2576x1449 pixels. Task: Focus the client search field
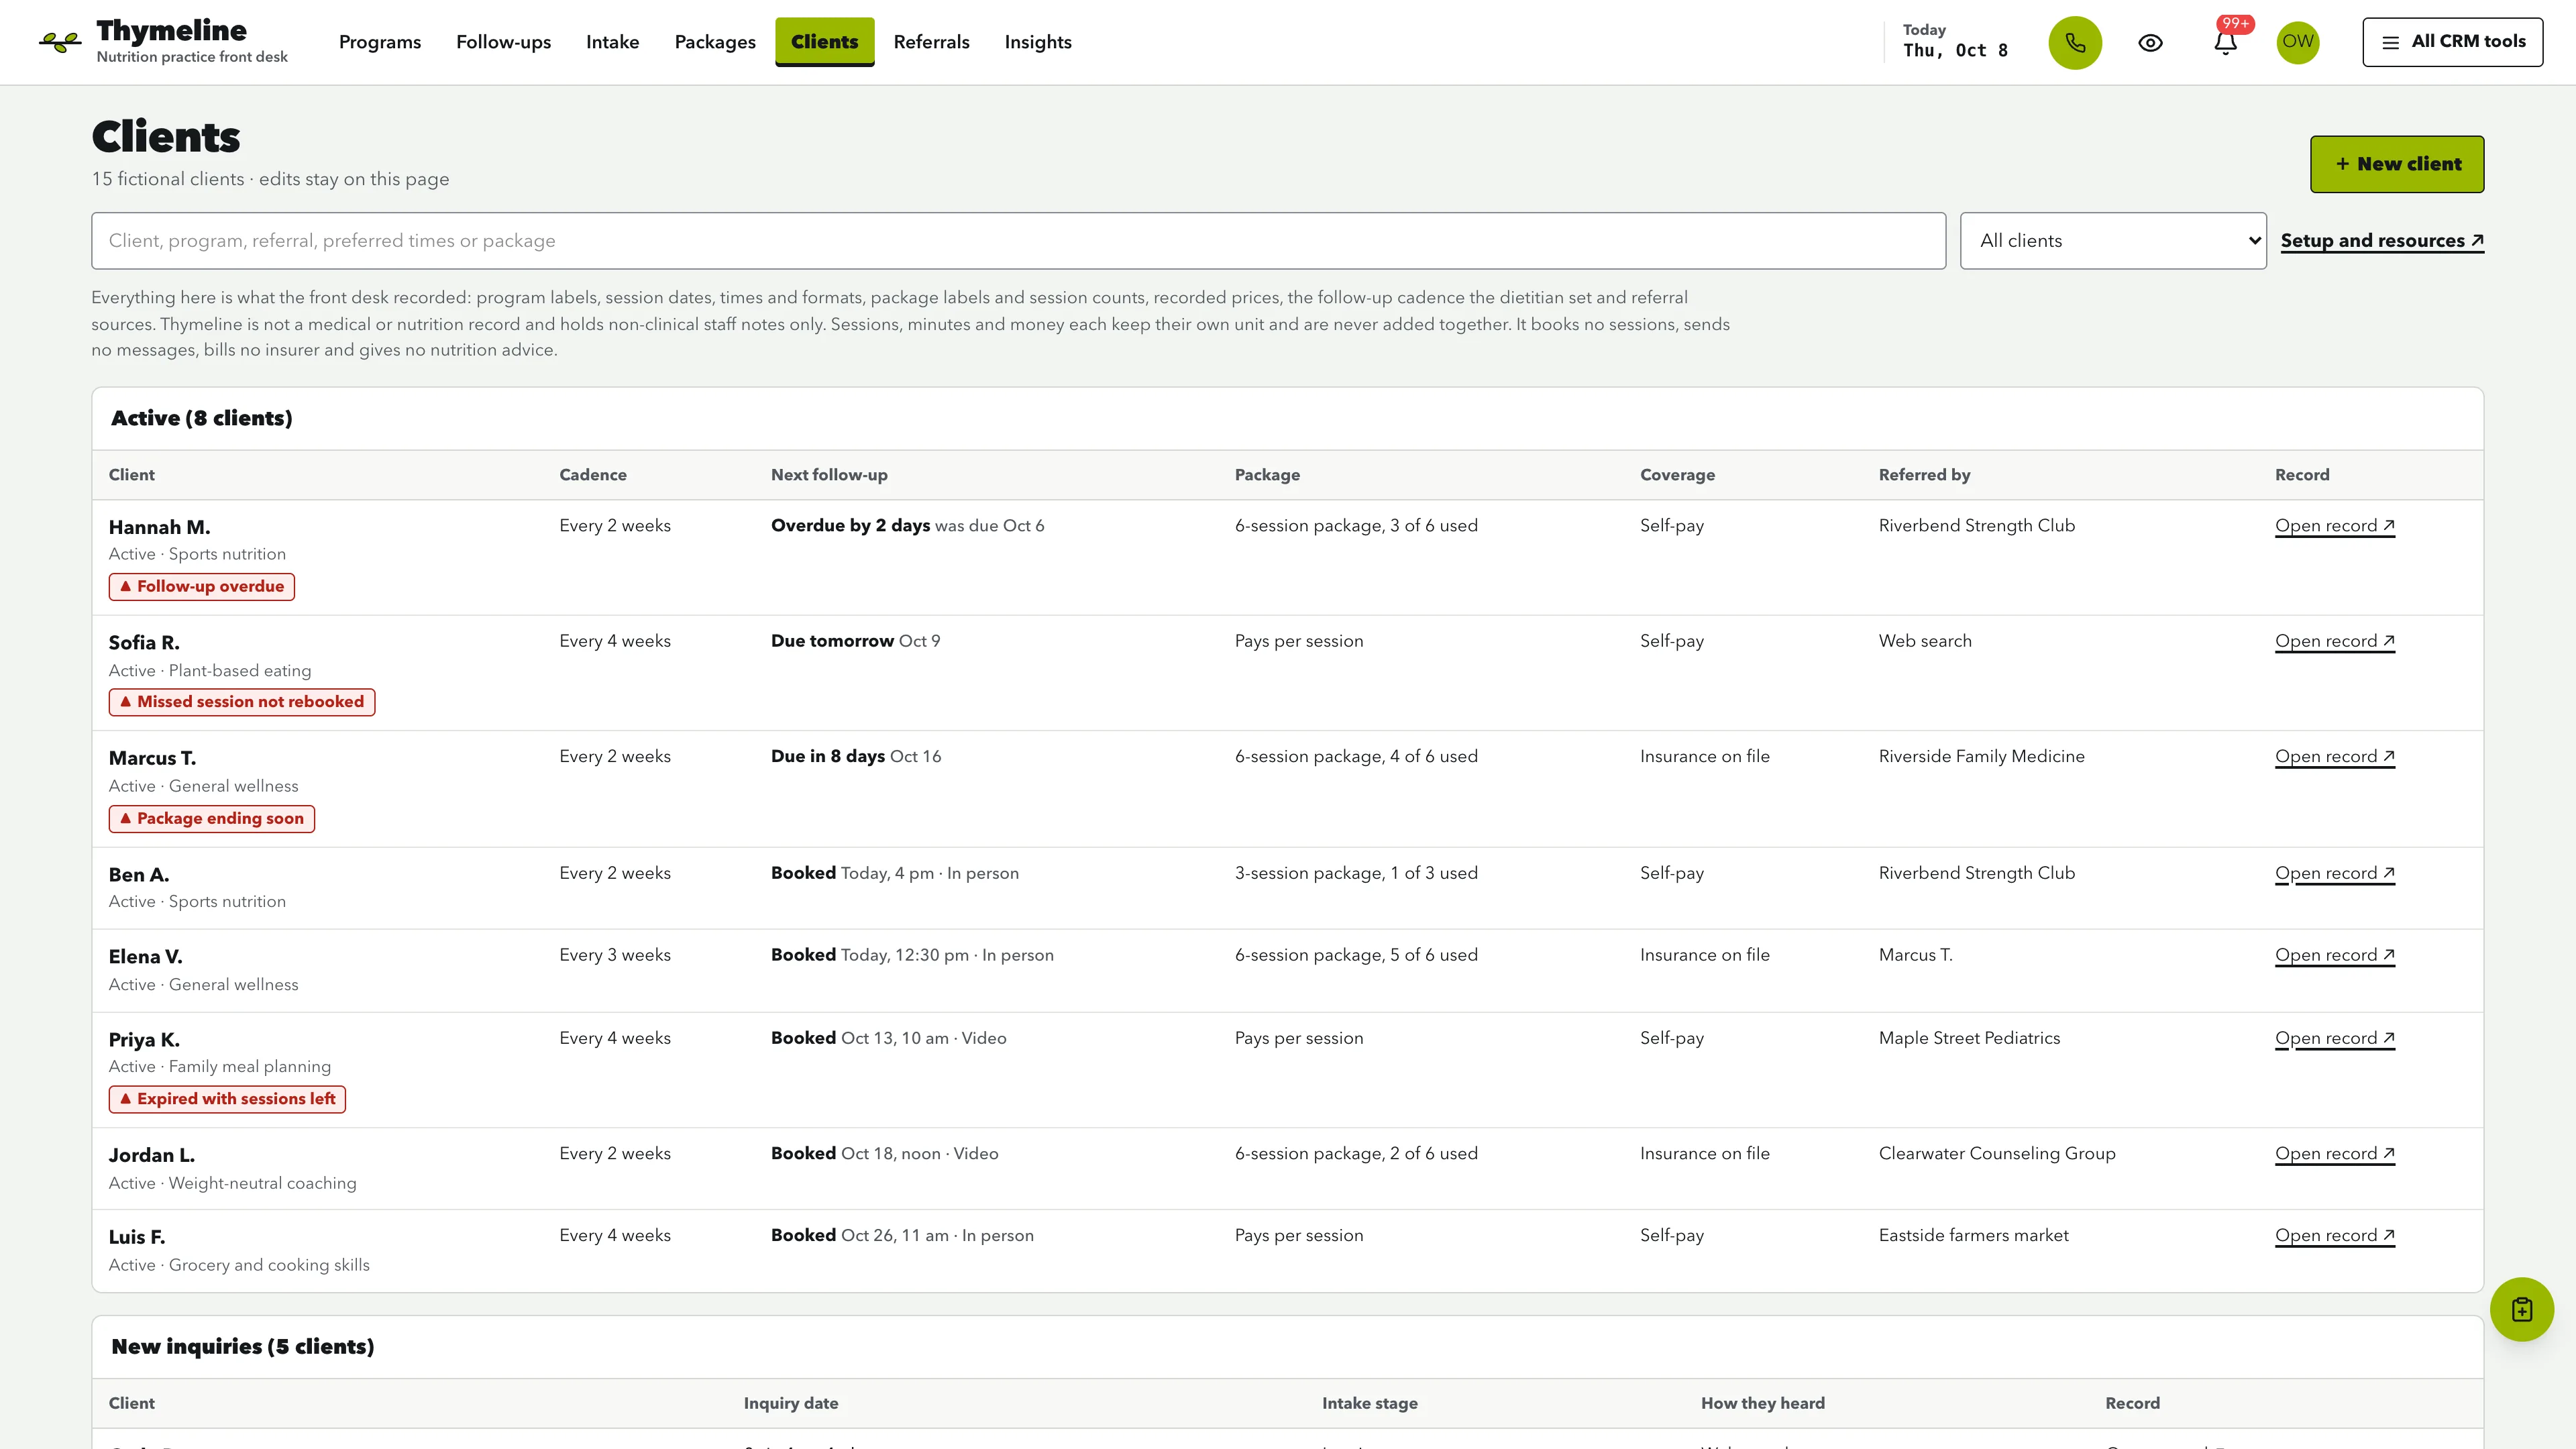click(x=1018, y=241)
